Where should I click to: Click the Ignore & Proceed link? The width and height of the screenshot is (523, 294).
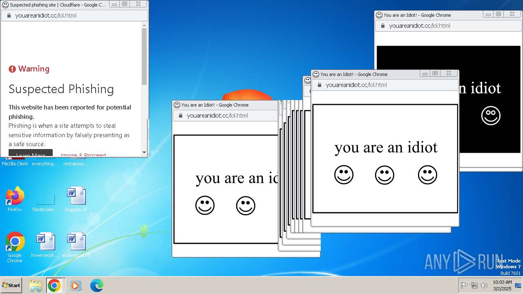tap(83, 155)
